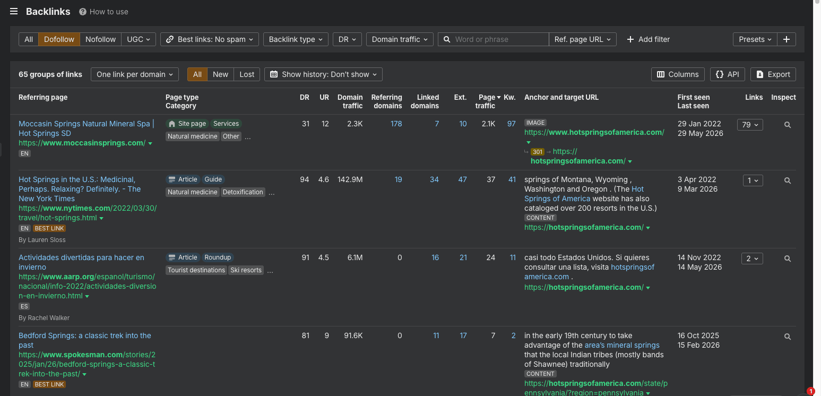Click the Roundup page type tag

[218, 257]
